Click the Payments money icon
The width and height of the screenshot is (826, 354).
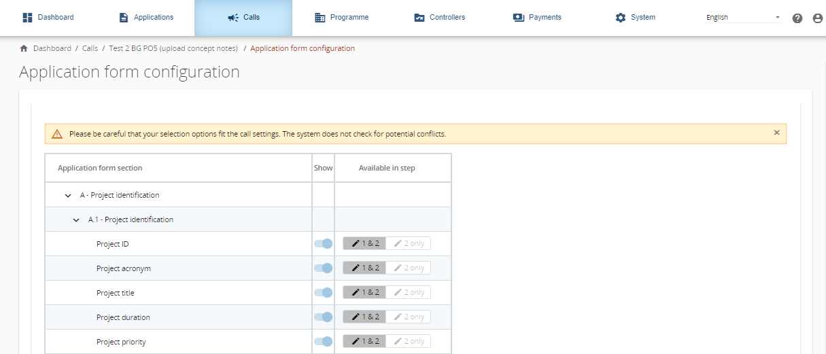click(518, 18)
